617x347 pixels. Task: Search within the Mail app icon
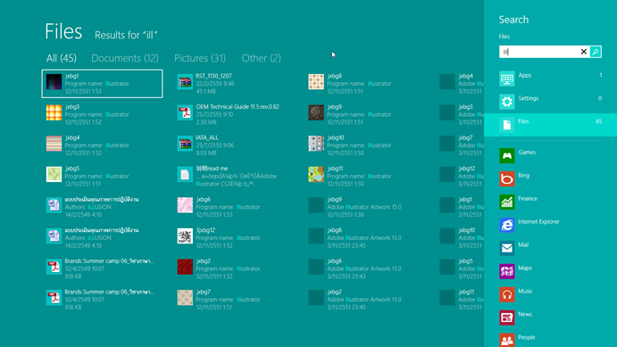pyautogui.click(x=507, y=248)
